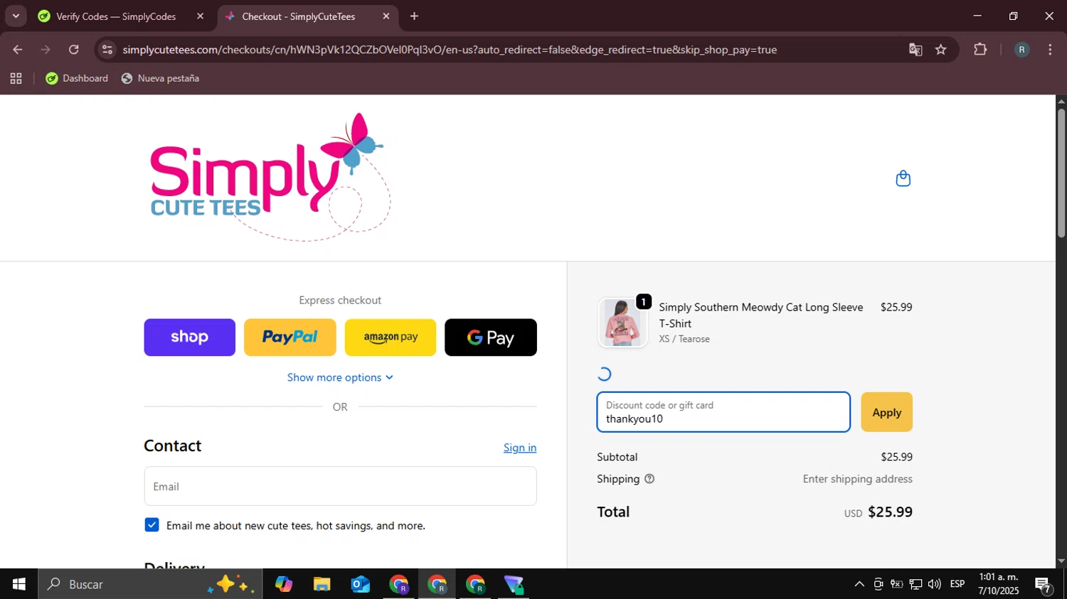Choose Amazon Pay express checkout
1067x599 pixels.
[391, 338]
